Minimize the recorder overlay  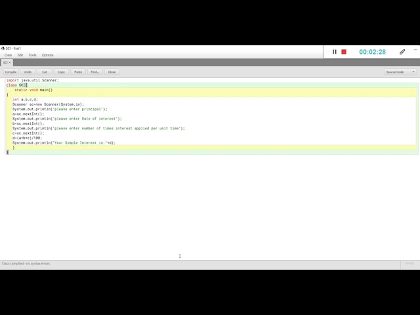[x=415, y=50]
